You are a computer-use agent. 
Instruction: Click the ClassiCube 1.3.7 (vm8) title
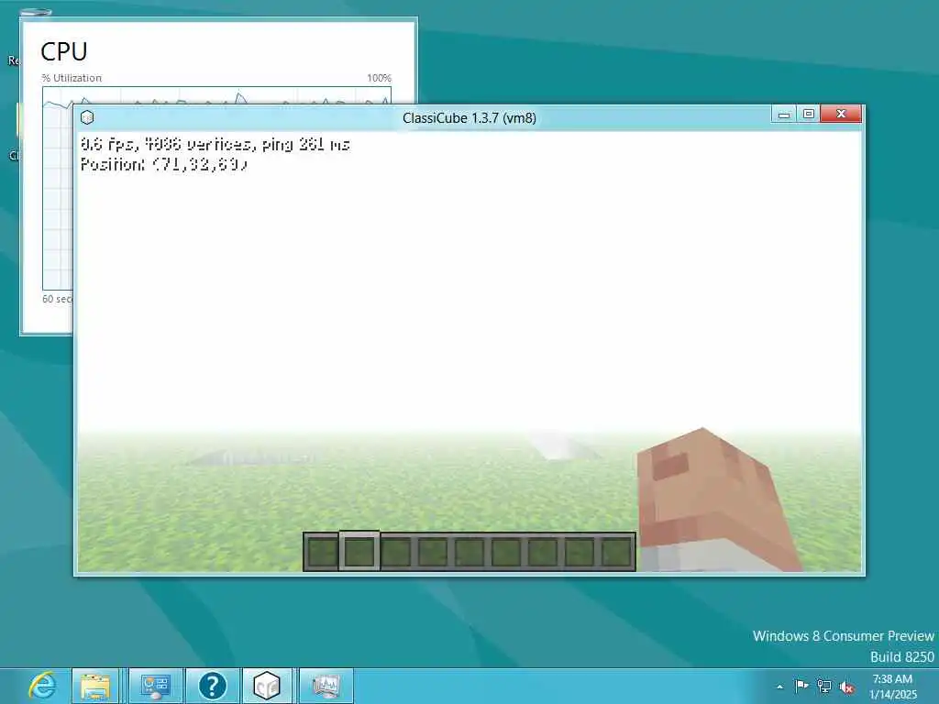click(469, 118)
